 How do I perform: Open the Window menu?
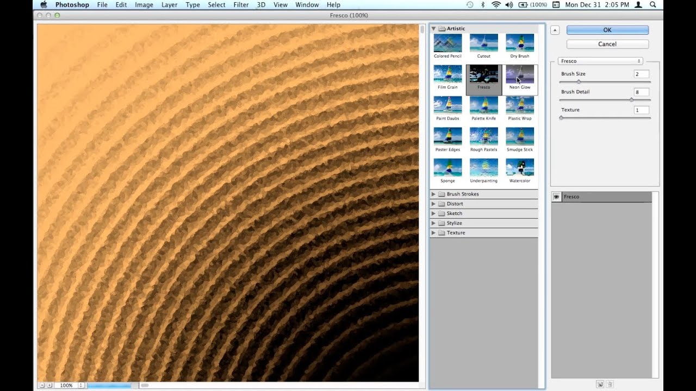coord(307,5)
